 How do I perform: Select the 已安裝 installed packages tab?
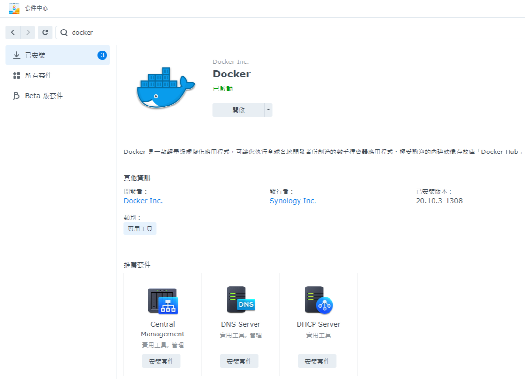[58, 55]
